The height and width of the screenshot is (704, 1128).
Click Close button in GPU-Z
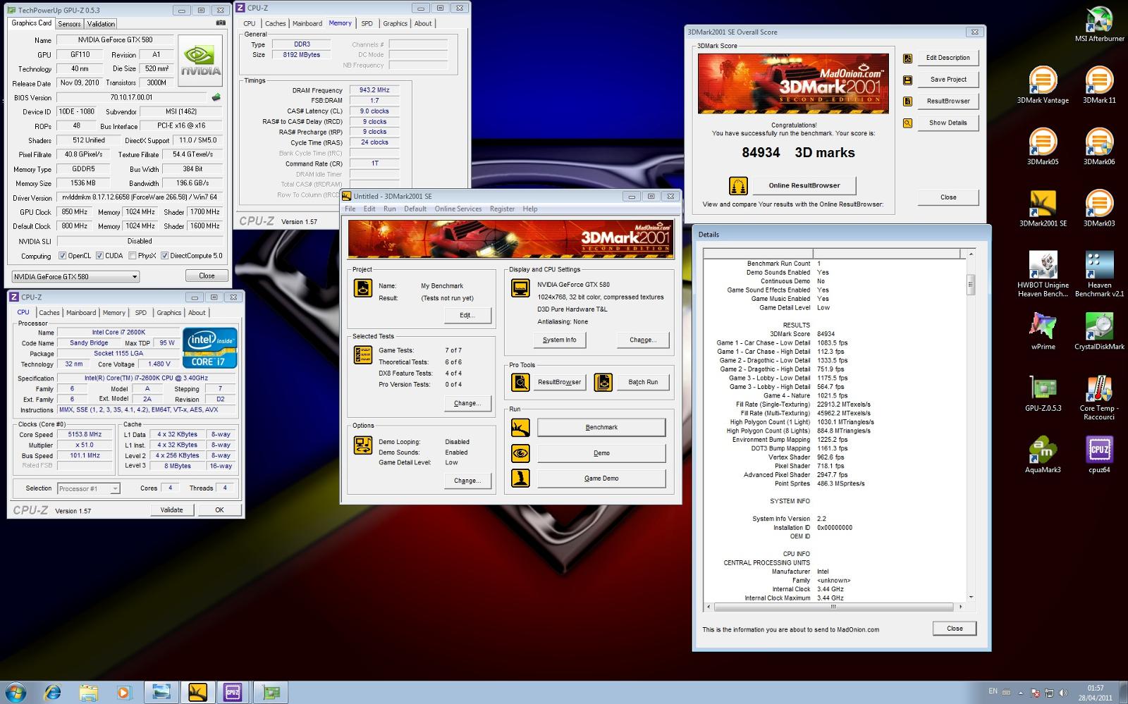click(x=207, y=276)
